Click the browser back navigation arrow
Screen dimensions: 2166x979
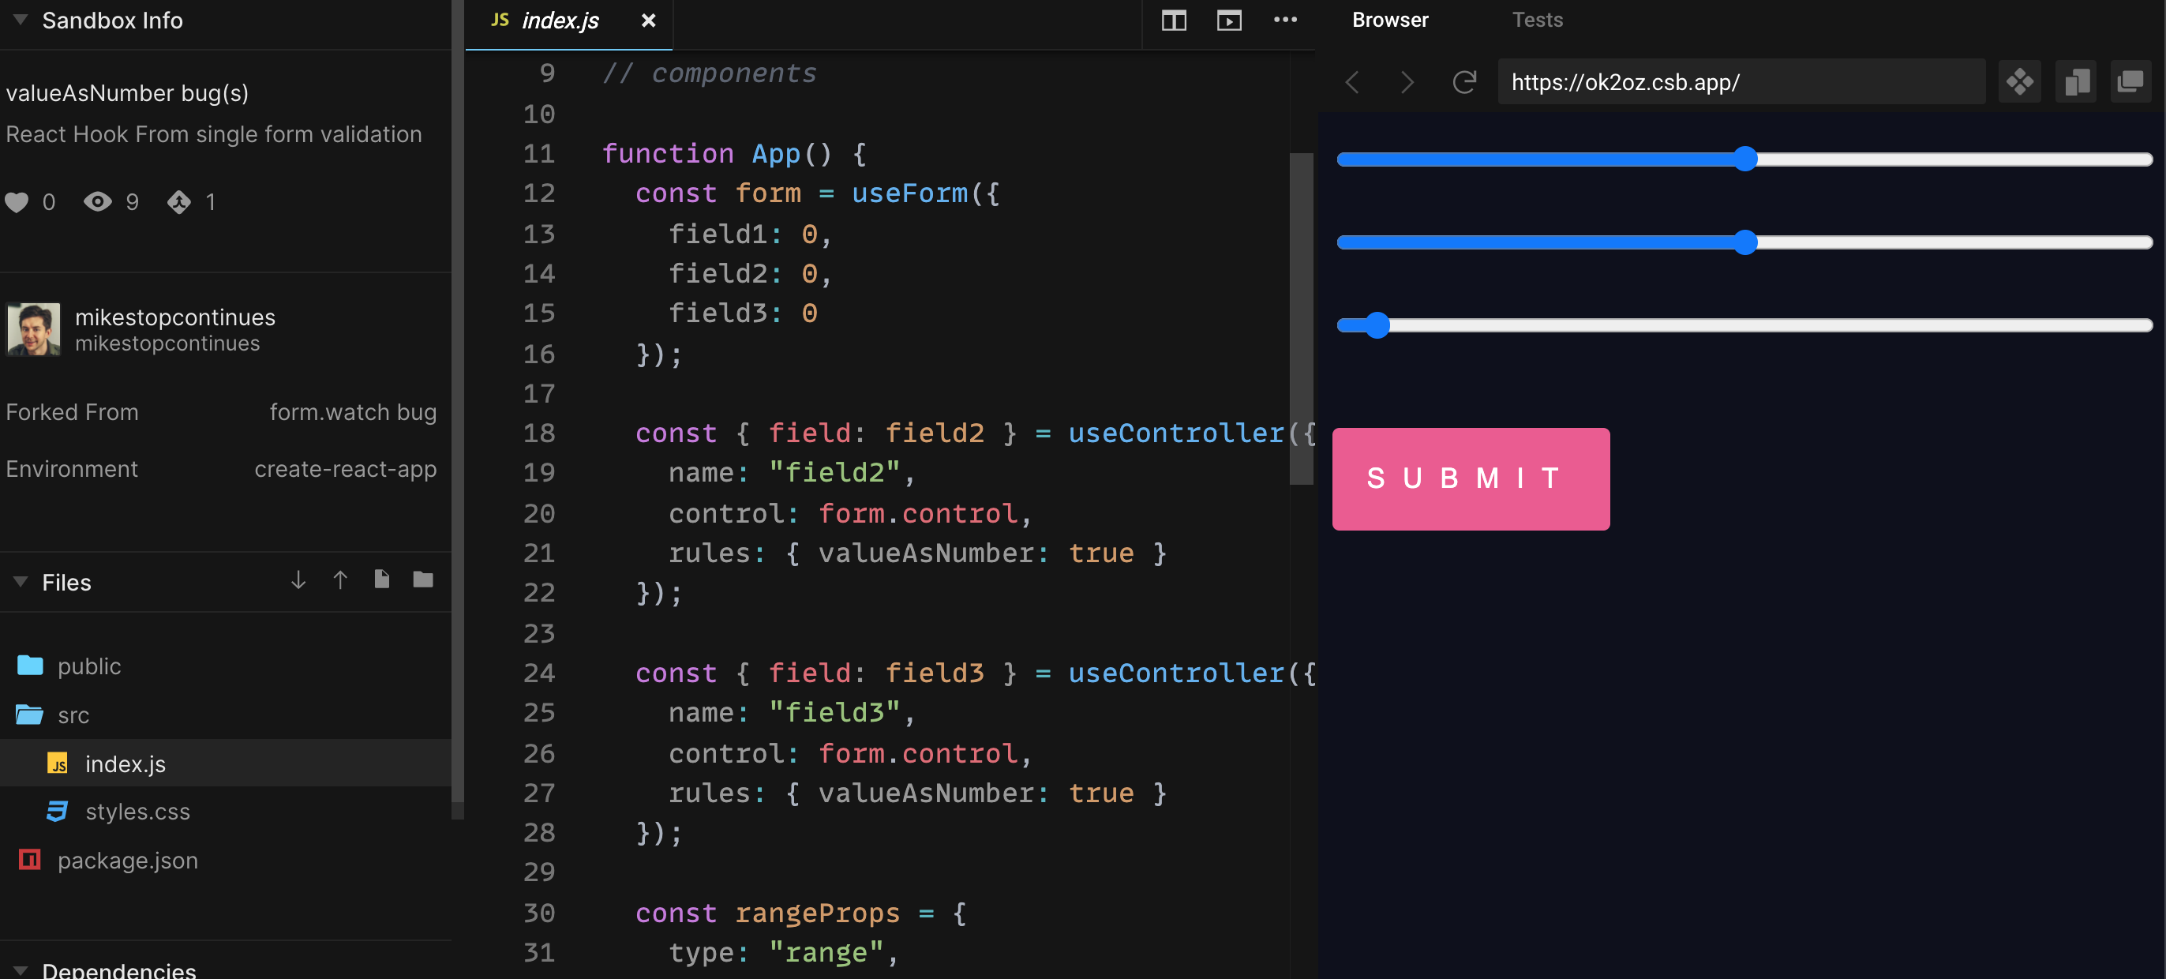point(1353,81)
